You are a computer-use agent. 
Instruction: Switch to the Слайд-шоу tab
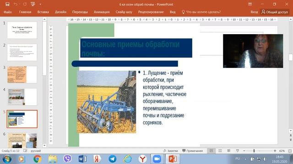124,12
